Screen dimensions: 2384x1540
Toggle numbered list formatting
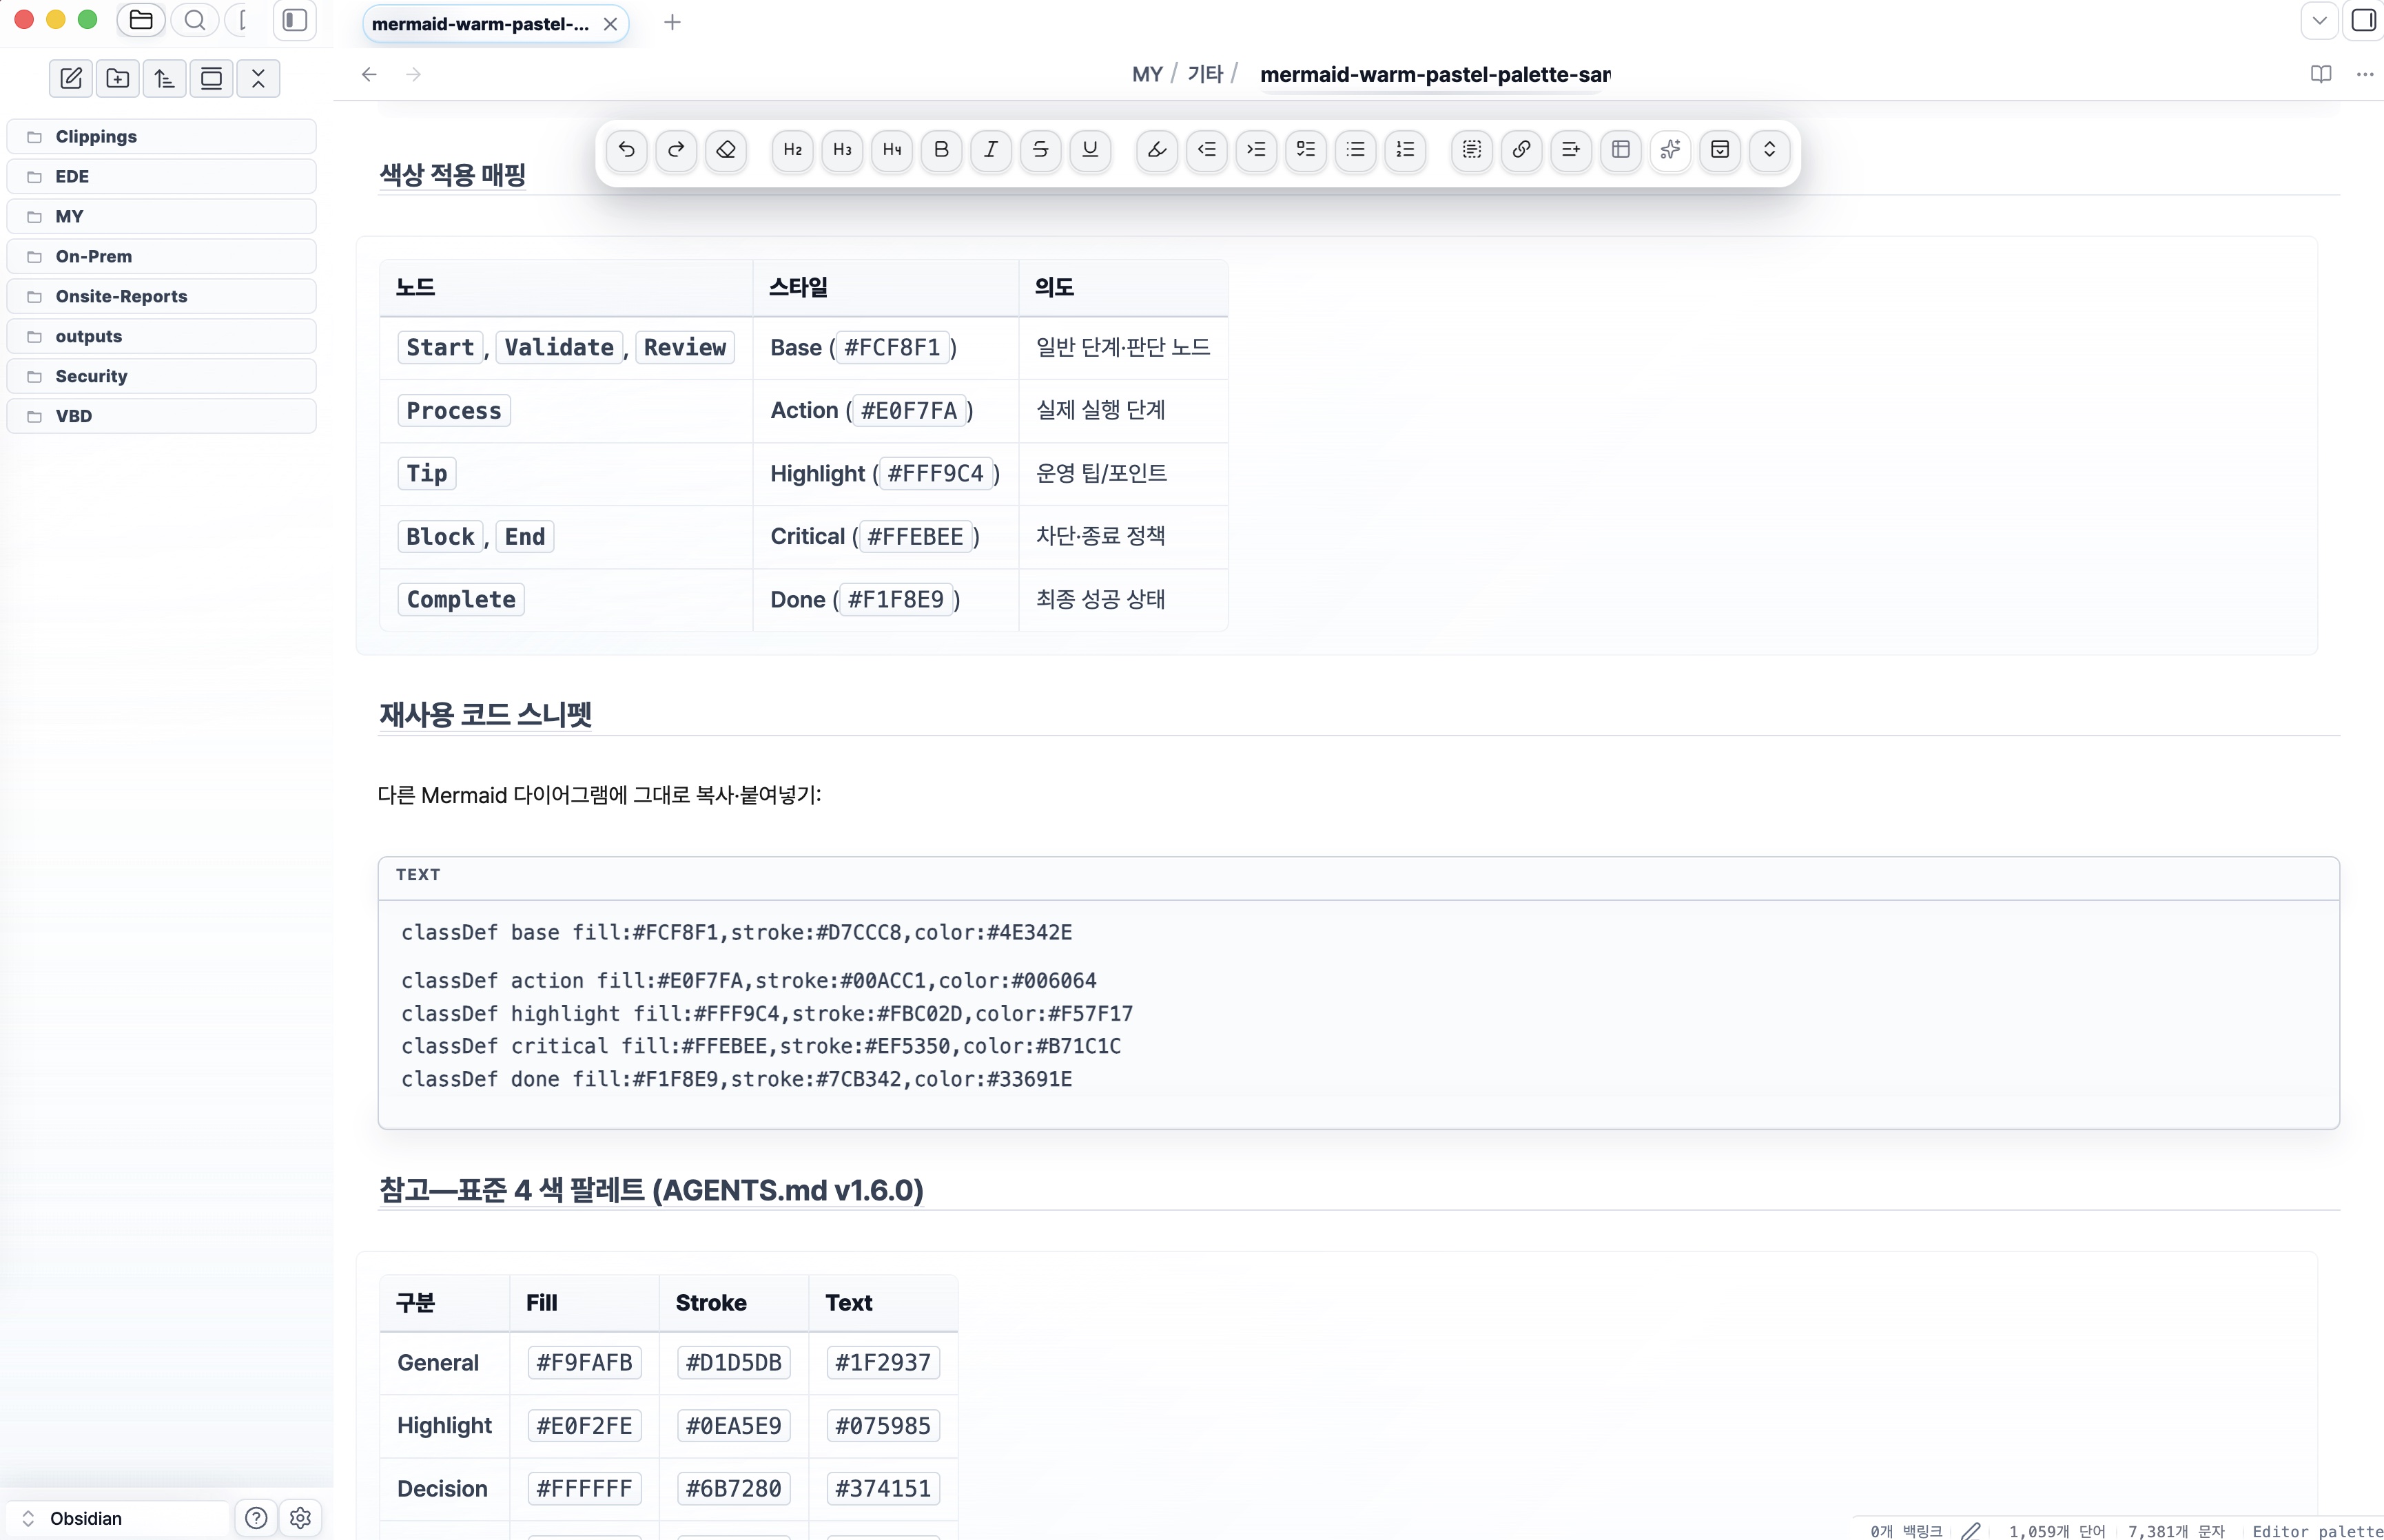pos(1406,150)
